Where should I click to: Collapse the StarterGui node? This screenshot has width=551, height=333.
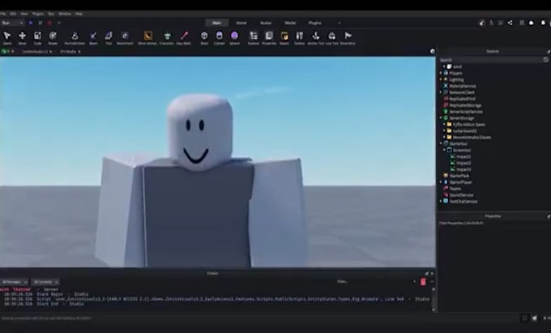[441, 143]
